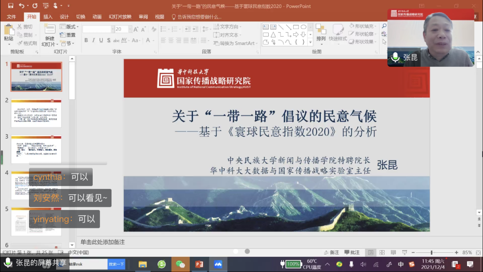Mute 张昆's microphone in the video panel
This screenshot has height=272, width=483.
(x=395, y=57)
